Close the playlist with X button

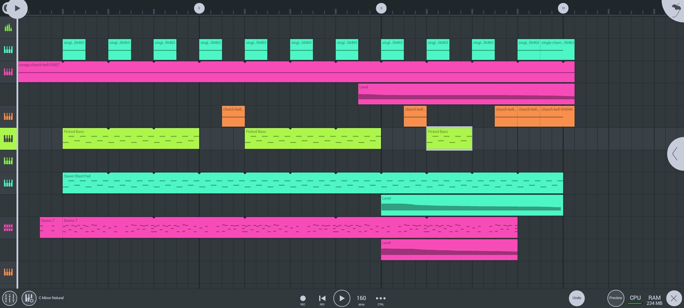click(674, 298)
